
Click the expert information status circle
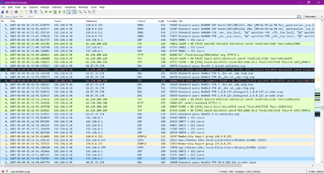(3, 171)
